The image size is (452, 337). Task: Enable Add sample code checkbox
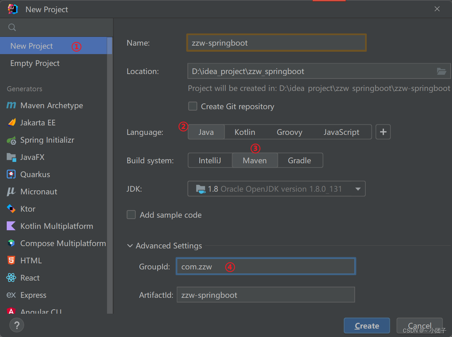pyautogui.click(x=131, y=215)
